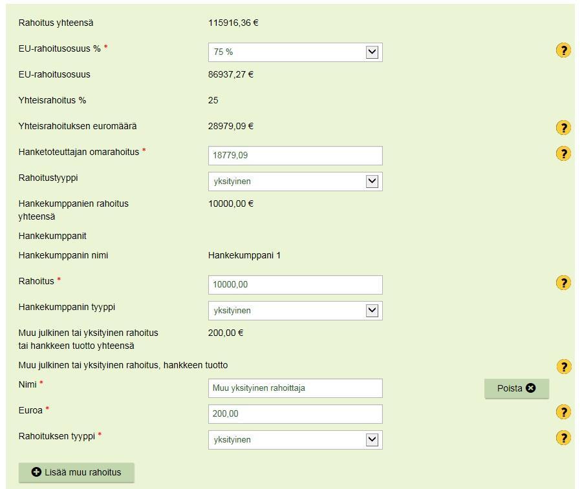Select the Euroa input showing 200,00
Image resolution: width=582 pixels, height=489 pixels.
click(x=295, y=414)
